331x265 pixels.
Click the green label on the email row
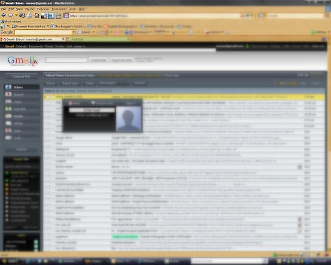point(125,237)
